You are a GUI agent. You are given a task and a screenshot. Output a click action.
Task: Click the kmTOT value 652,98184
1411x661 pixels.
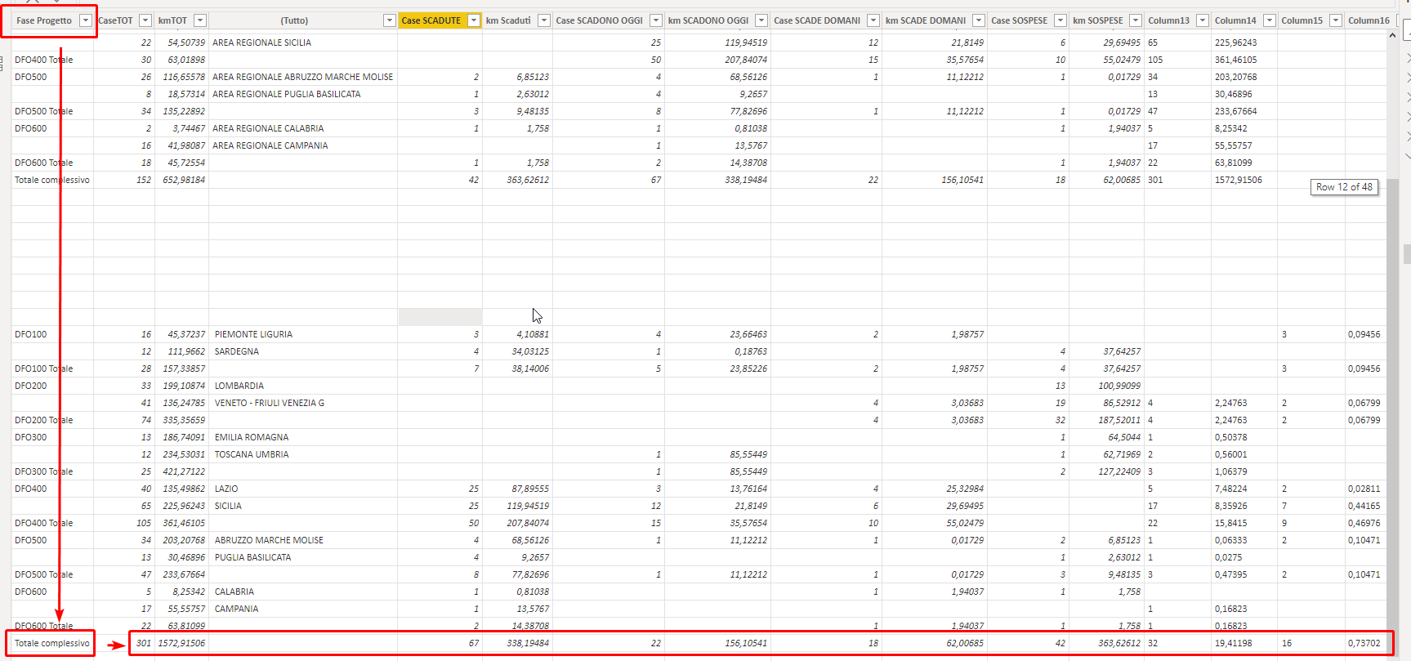click(x=184, y=180)
